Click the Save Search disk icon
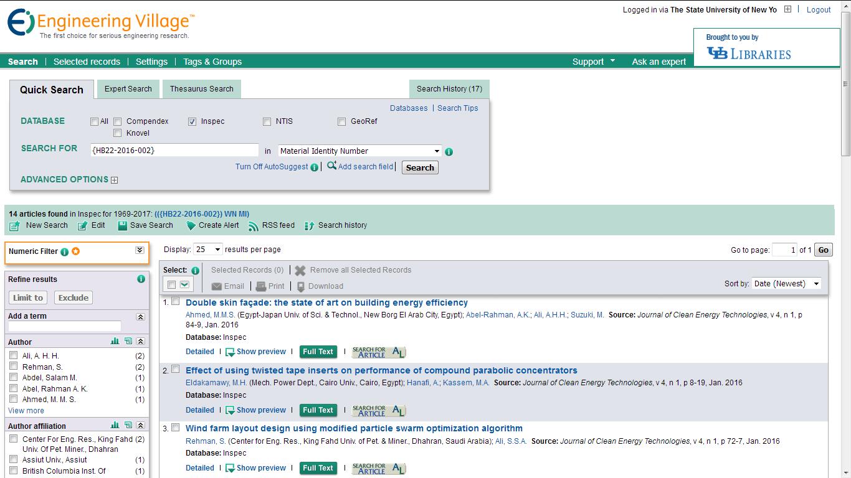The image size is (851, 478). (123, 226)
